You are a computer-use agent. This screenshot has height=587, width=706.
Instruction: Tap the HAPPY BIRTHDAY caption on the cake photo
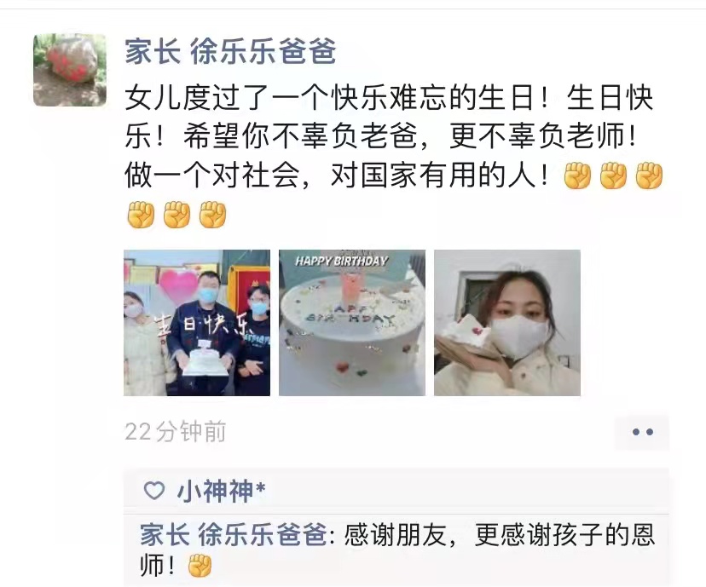tap(341, 261)
